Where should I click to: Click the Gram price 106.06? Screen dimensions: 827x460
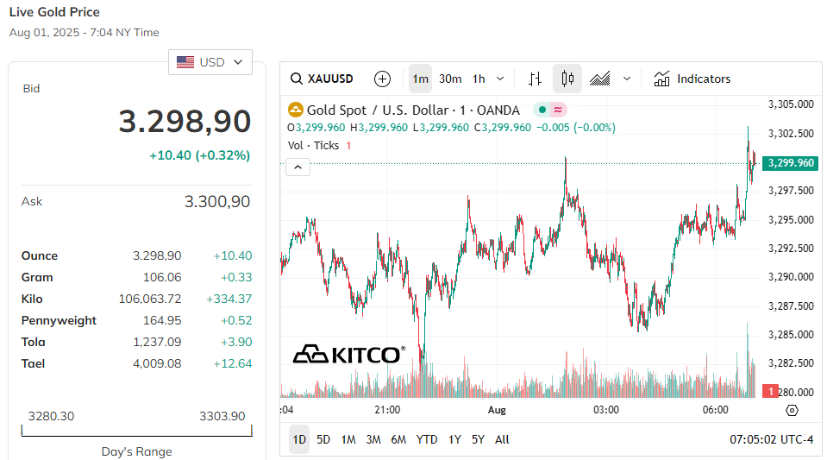click(162, 277)
